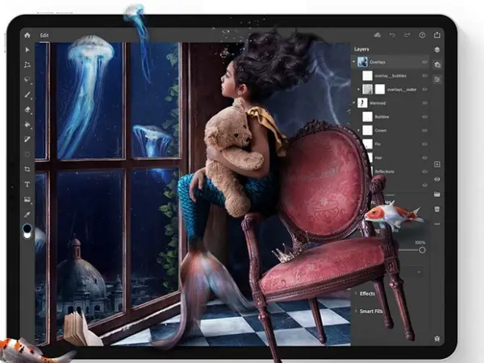Screen dimensions: 484x363
Task: Expand the overlays__water layer group
Action: [x=358, y=90]
